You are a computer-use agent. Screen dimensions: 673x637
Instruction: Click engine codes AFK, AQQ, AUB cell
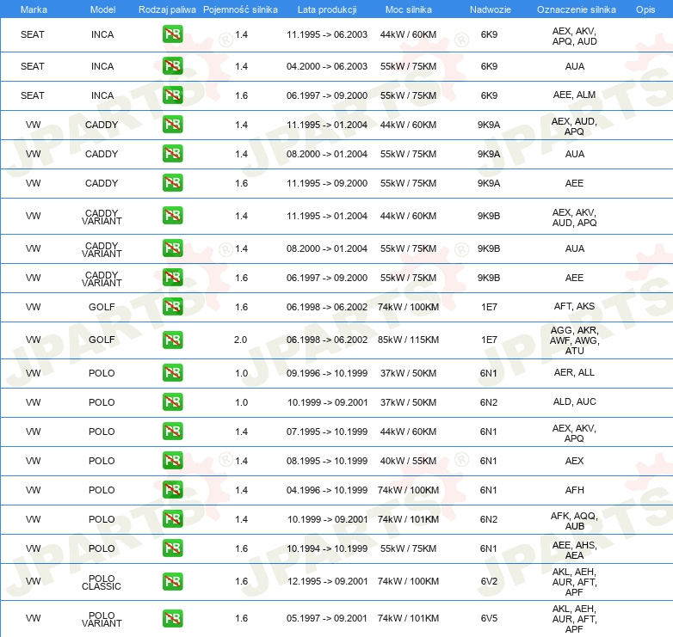click(574, 521)
